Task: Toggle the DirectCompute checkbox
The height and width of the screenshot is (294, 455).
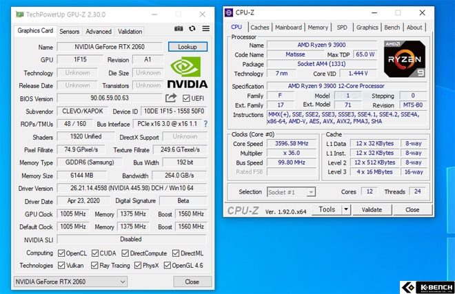Action: click(125, 253)
